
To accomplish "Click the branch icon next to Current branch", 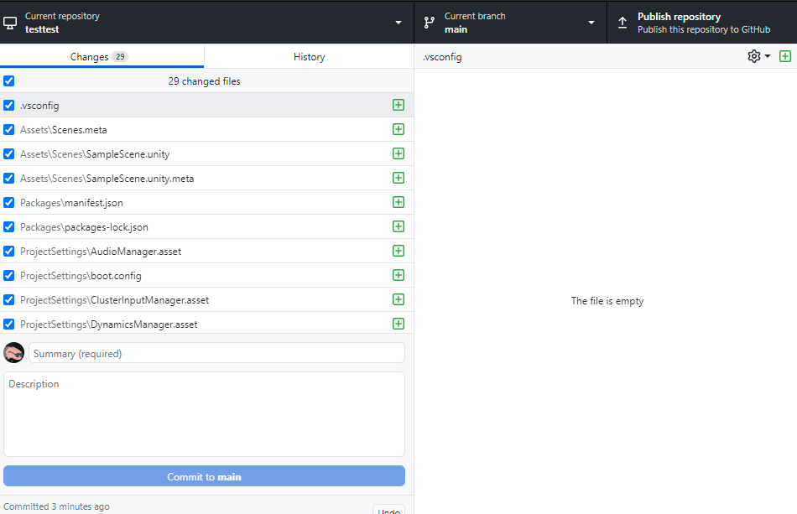I will pyautogui.click(x=430, y=21).
